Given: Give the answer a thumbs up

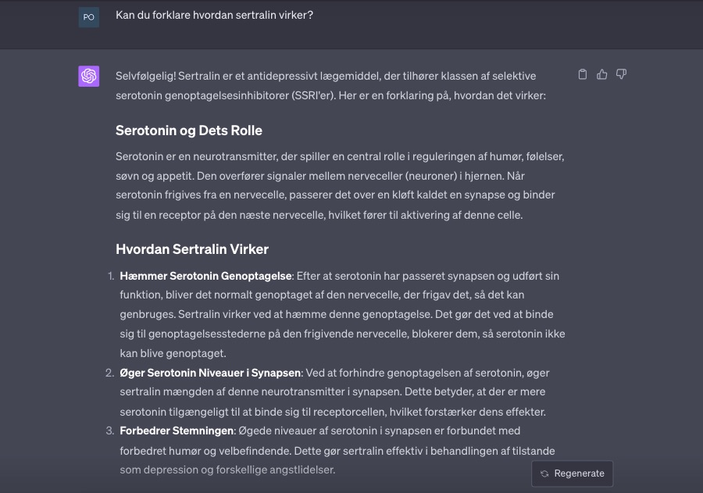Looking at the screenshot, I should (602, 74).
